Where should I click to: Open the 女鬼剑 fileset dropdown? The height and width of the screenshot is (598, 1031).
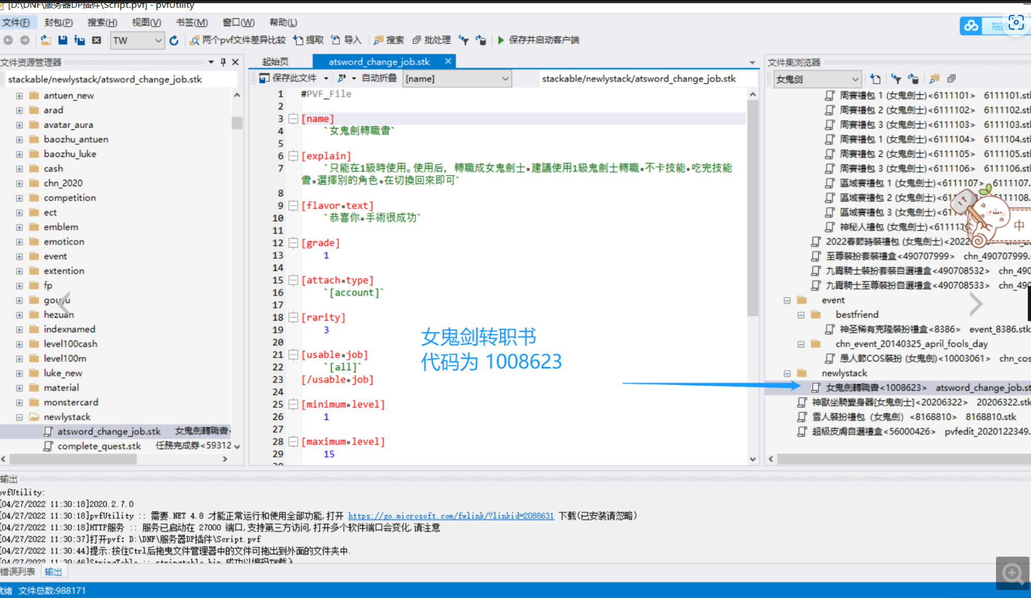(817, 79)
